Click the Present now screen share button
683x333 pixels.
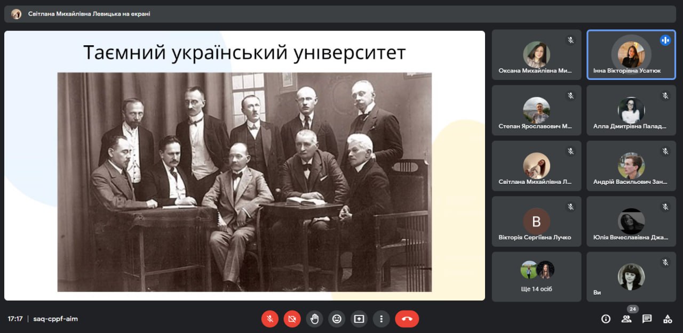(359, 319)
